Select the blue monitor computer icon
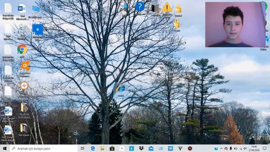The width and height of the screenshot is (270, 152). coord(35,9)
